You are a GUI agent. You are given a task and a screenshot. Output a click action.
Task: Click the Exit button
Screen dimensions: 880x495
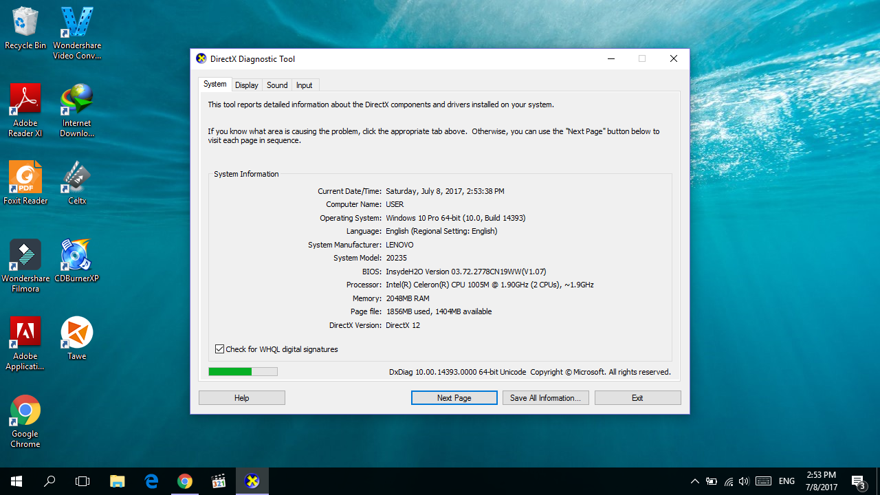click(638, 398)
